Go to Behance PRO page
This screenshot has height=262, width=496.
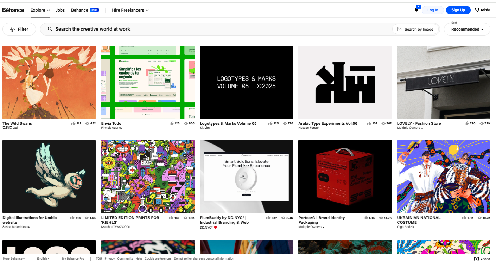[85, 10]
